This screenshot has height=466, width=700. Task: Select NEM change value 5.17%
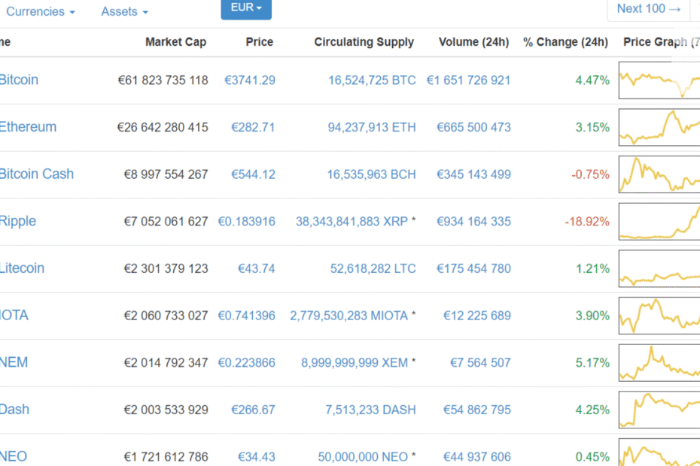click(592, 362)
